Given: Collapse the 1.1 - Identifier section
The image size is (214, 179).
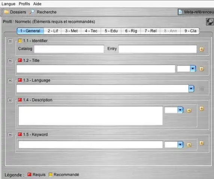Looking at the screenshot, I should point(10,41).
